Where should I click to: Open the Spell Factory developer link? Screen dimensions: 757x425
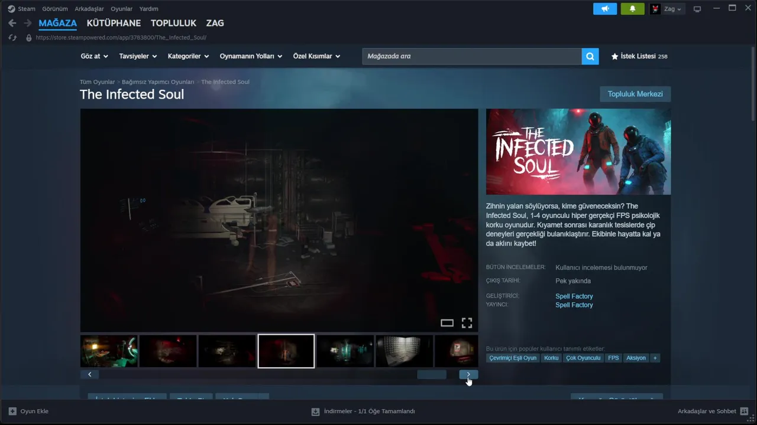click(574, 296)
